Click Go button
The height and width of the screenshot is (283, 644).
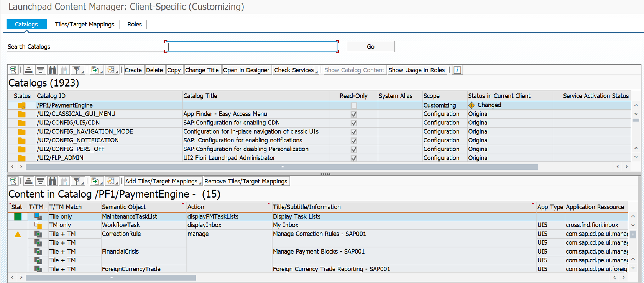(370, 47)
